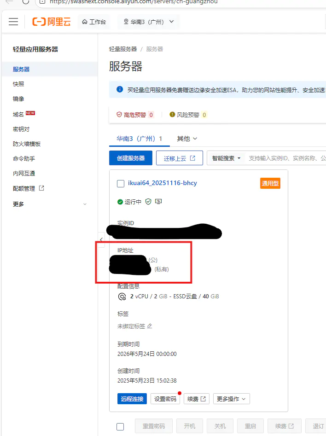
Task: Click the blue info icon in banner
Action: [120, 89]
